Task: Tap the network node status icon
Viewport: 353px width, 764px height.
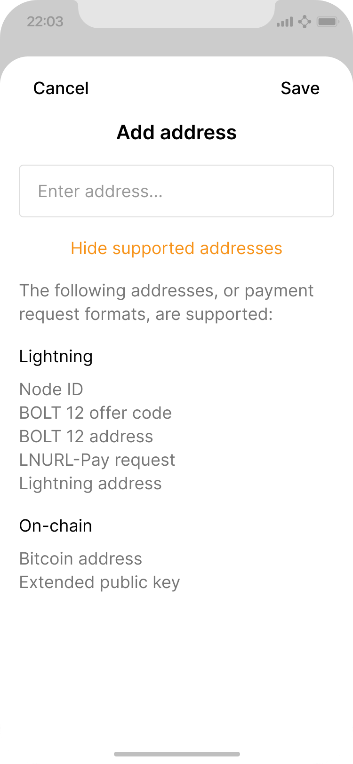Action: pos(305,22)
